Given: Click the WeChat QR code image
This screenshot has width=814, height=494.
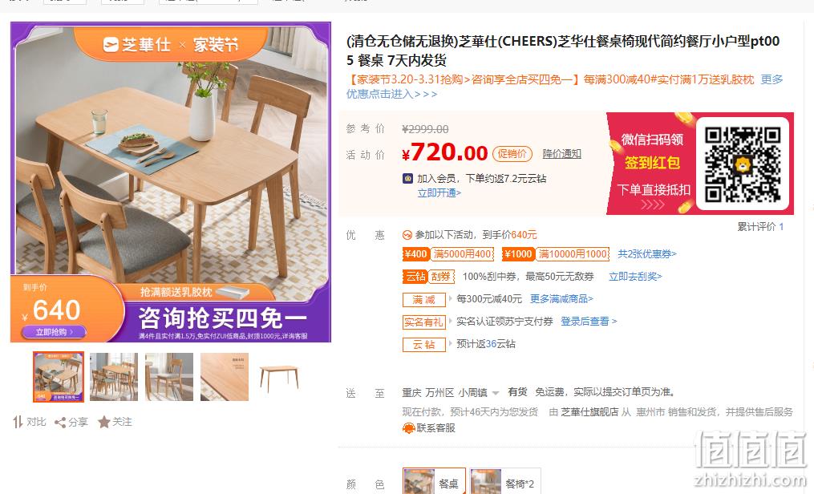Looking at the screenshot, I should click(x=743, y=164).
